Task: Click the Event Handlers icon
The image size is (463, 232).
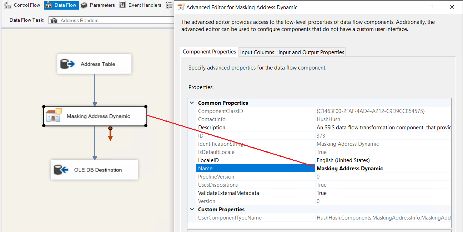Action: [x=122, y=5]
